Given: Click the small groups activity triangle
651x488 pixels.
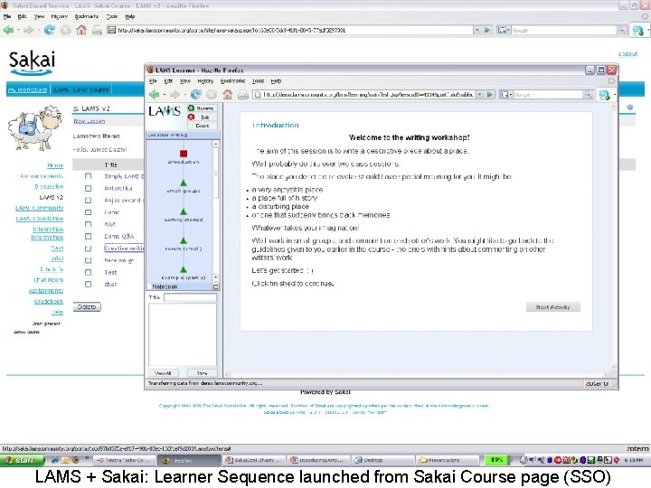Looking at the screenshot, I should point(184,183).
